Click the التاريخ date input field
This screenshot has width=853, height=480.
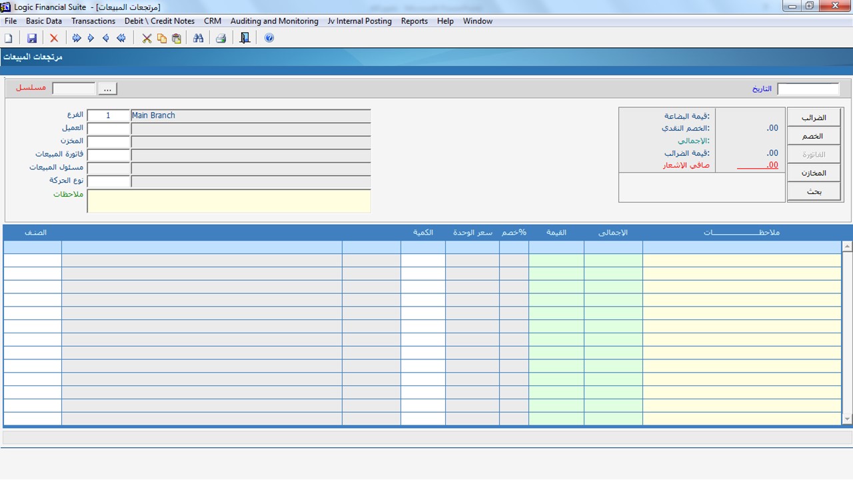[808, 89]
